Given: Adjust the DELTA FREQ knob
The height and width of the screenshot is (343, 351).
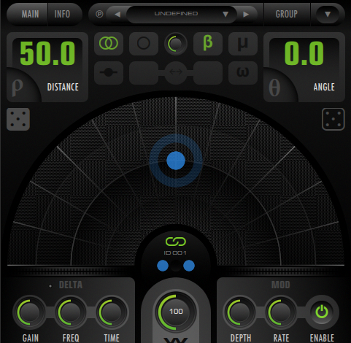Looking at the screenshot, I should click(70, 312).
